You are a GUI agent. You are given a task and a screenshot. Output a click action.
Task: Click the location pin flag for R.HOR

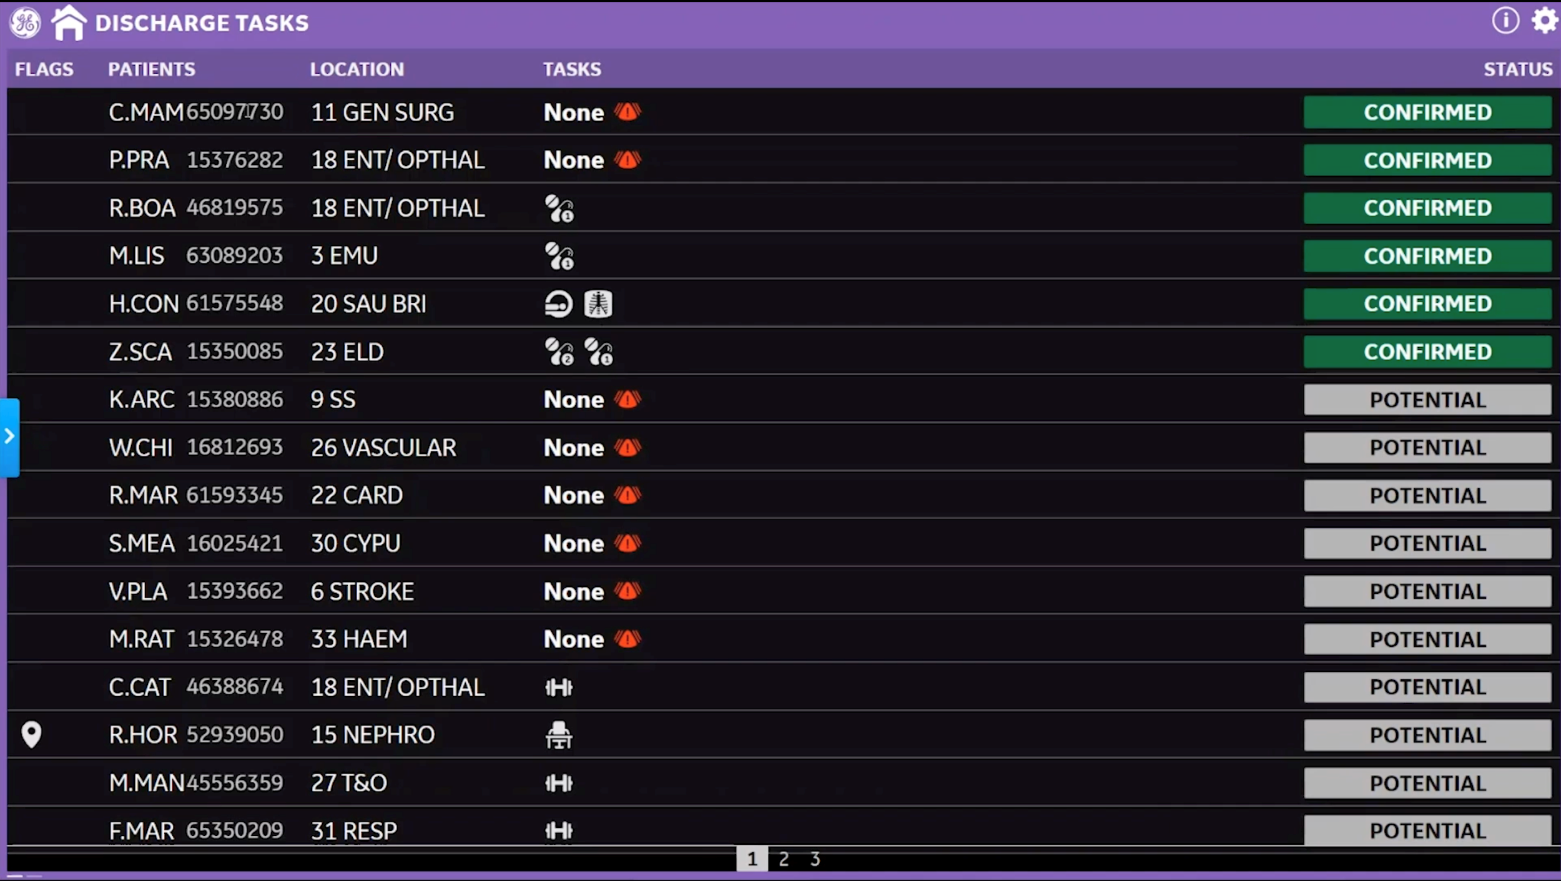[x=31, y=734]
